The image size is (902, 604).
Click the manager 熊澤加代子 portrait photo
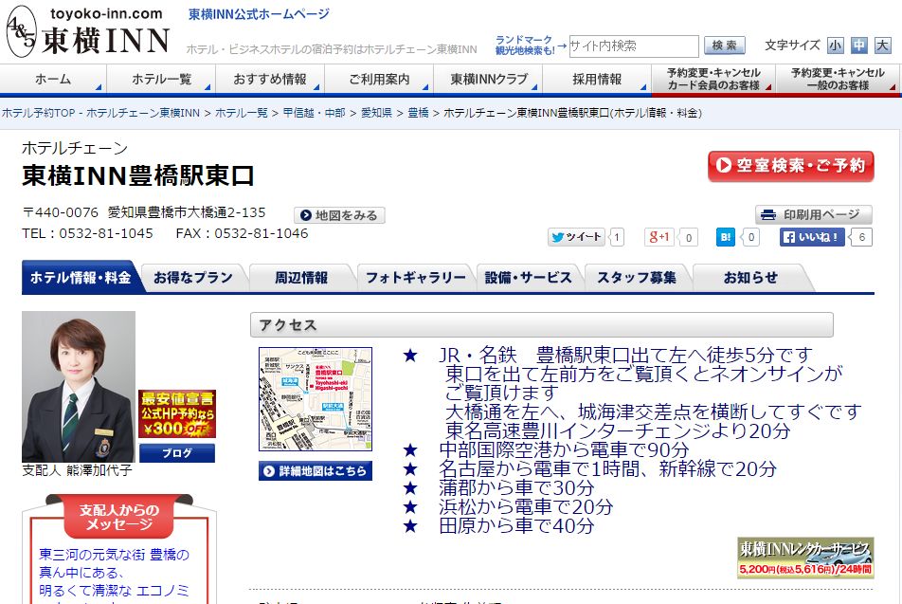(79, 386)
